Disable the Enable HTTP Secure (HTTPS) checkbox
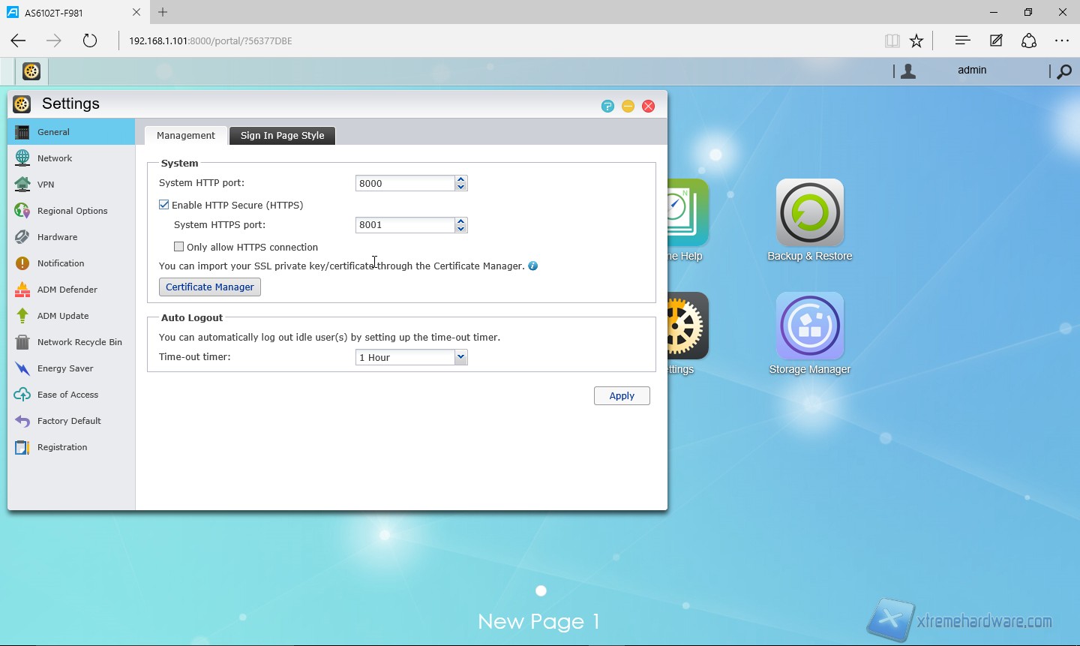The width and height of the screenshot is (1080, 646). [164, 205]
